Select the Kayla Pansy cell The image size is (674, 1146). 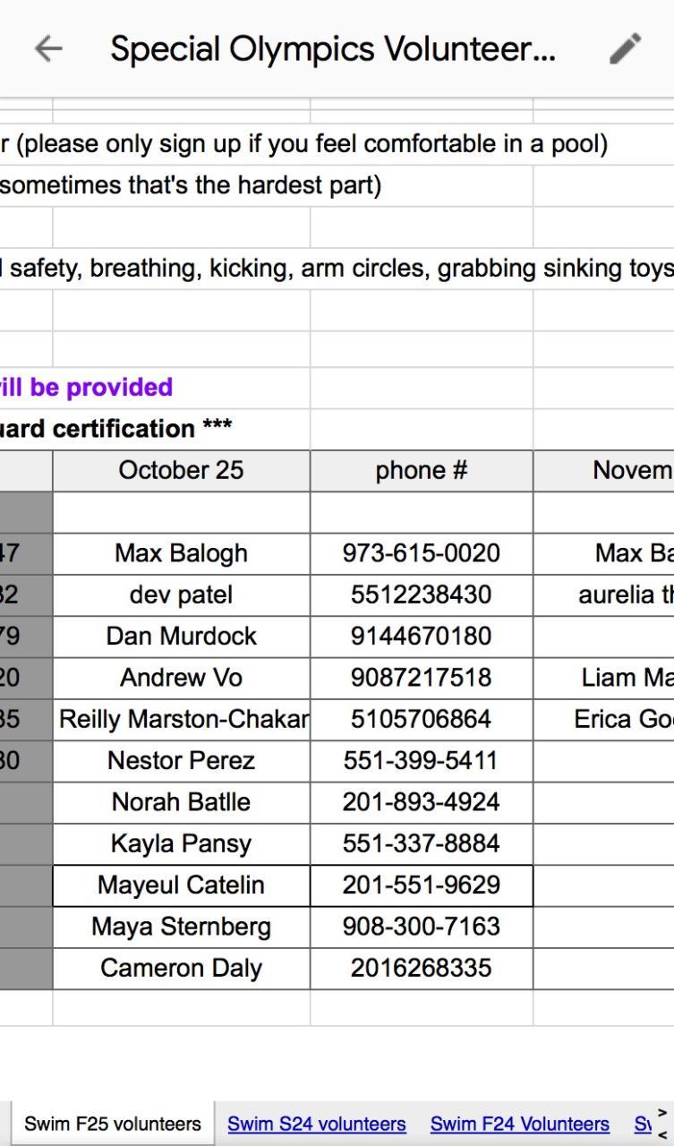point(181,843)
